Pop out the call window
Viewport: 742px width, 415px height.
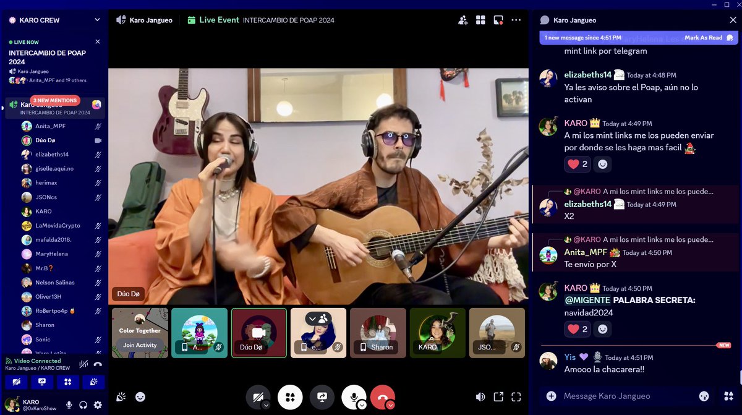[498, 397]
